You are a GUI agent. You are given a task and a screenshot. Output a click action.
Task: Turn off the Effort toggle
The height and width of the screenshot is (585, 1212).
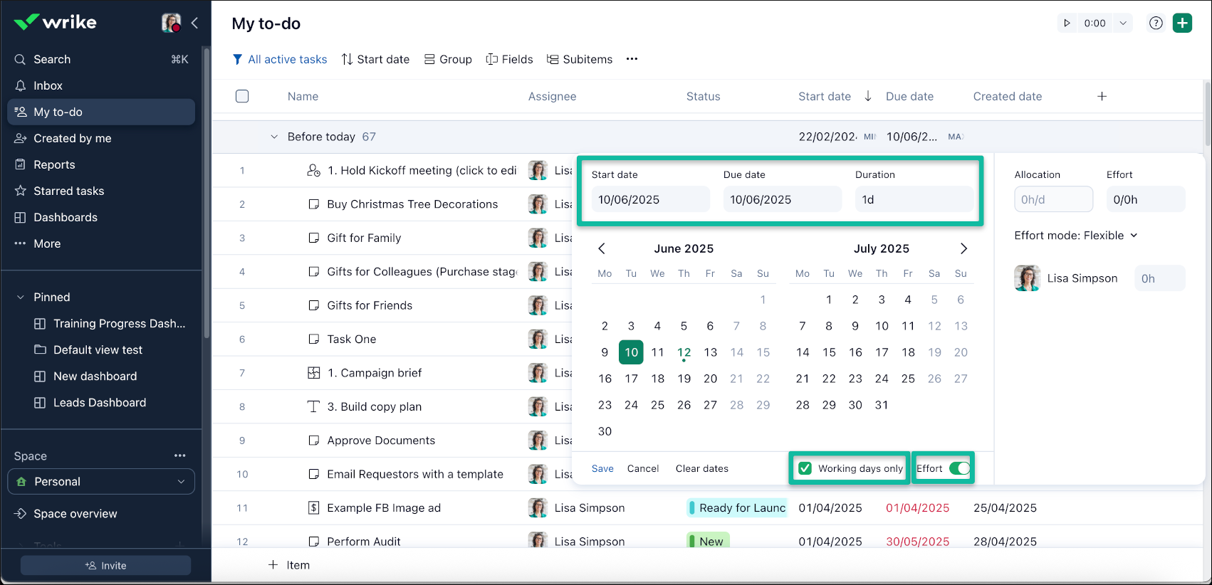coord(959,468)
